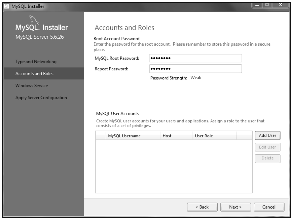Cancel the MySQL installation wizard
Screen dimensions: 293x220
[x=269, y=207]
